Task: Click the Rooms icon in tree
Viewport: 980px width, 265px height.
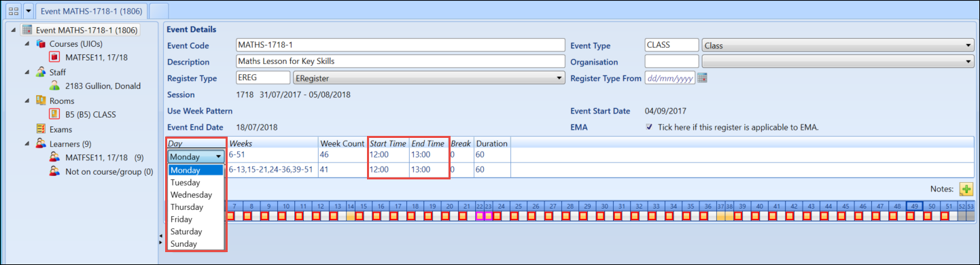Action: click(x=40, y=101)
